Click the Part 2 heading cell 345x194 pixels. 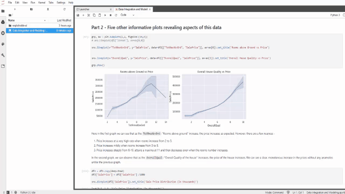coord(156,27)
